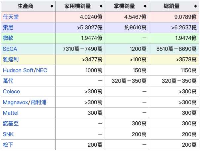200x151 pixels.
Task: Open the SNK link
Action: click(x=8, y=134)
